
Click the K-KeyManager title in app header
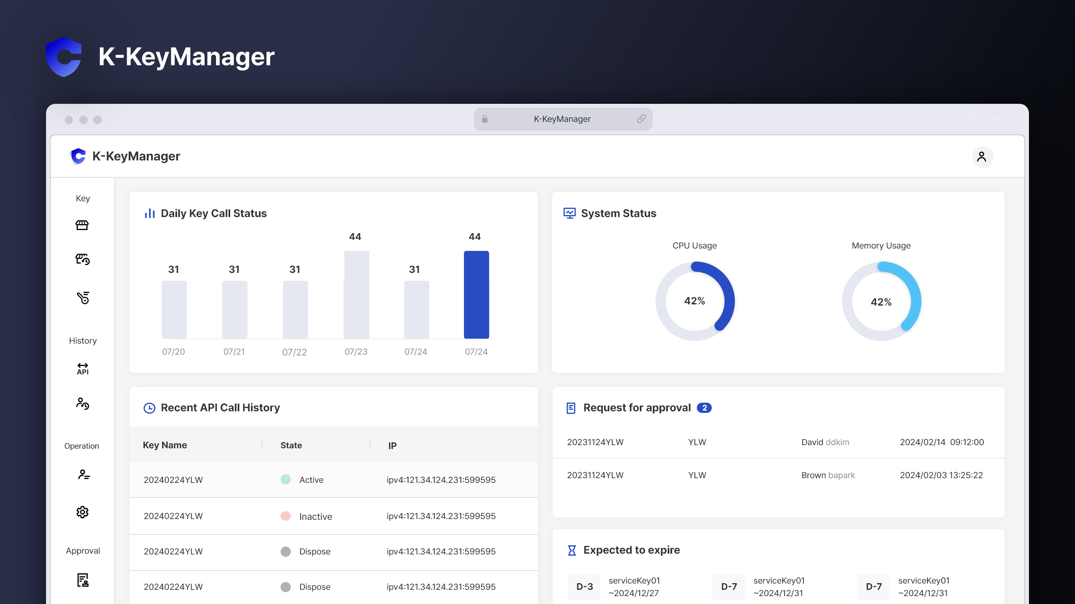(136, 156)
